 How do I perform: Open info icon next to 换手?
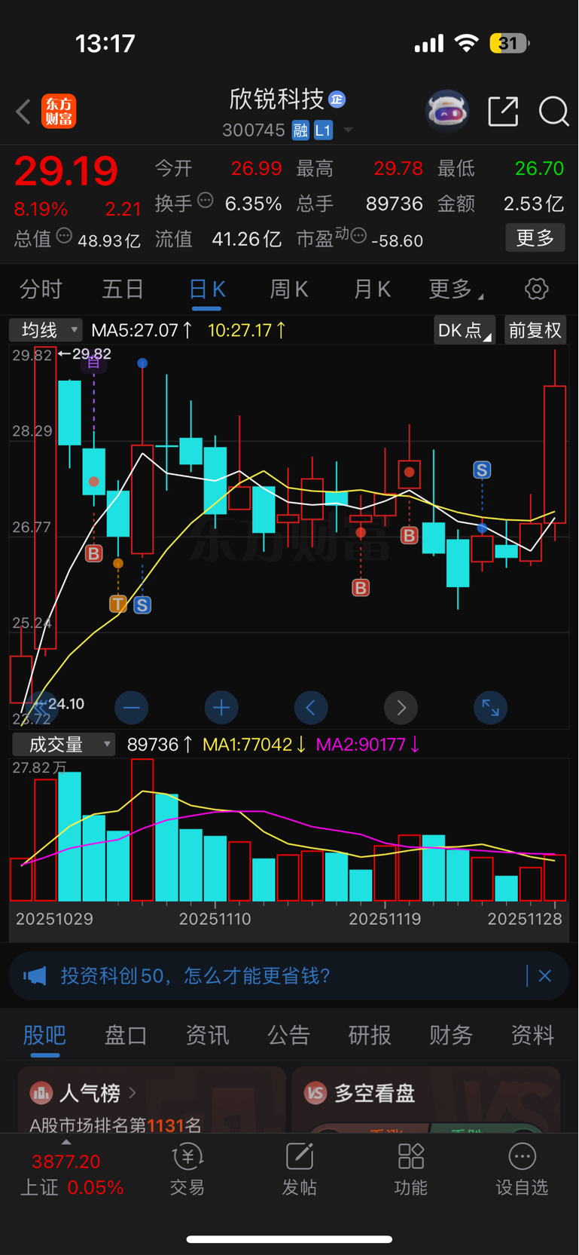205,200
